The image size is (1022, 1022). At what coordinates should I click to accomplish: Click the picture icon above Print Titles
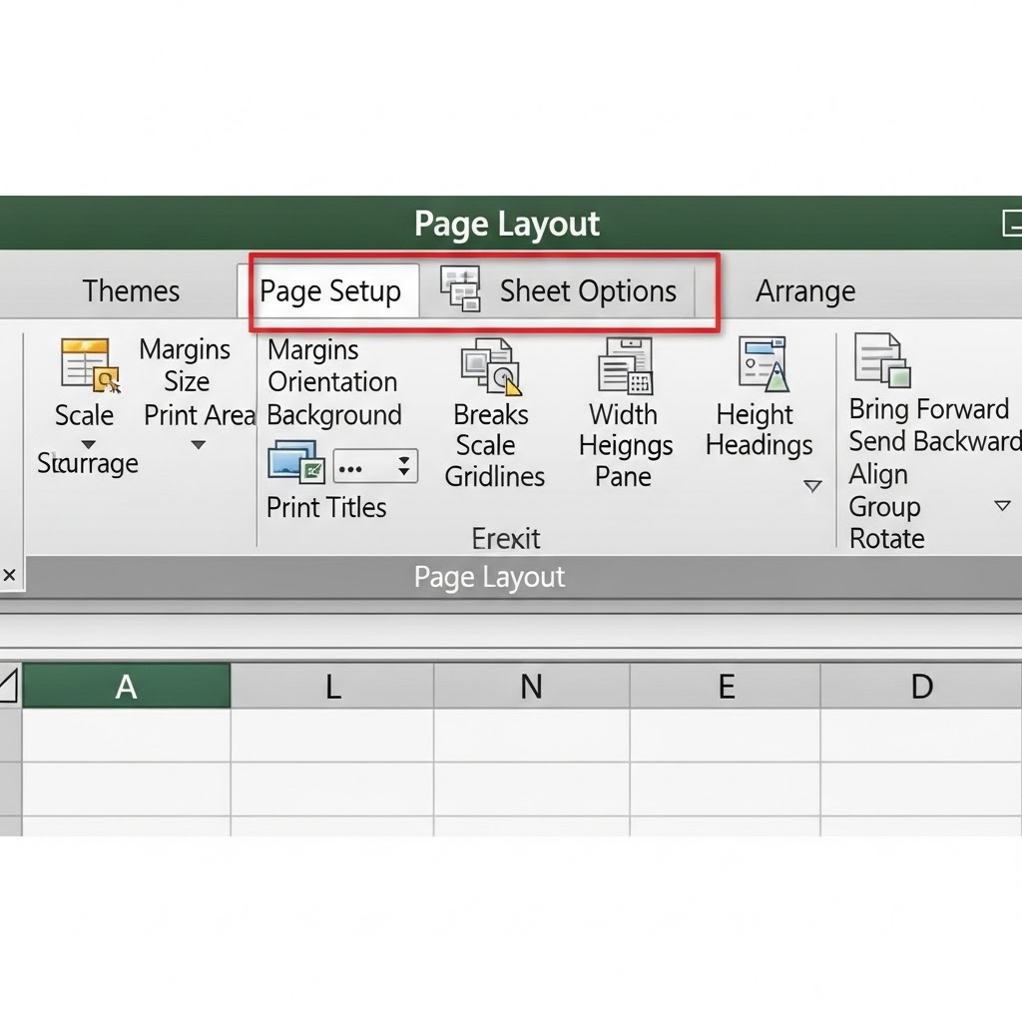click(296, 464)
